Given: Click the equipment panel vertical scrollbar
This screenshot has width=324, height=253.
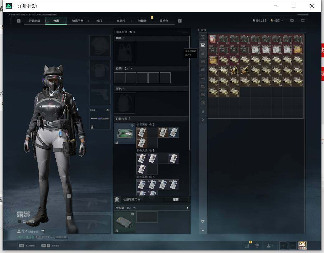Looking at the screenshot, I should tap(190, 93).
